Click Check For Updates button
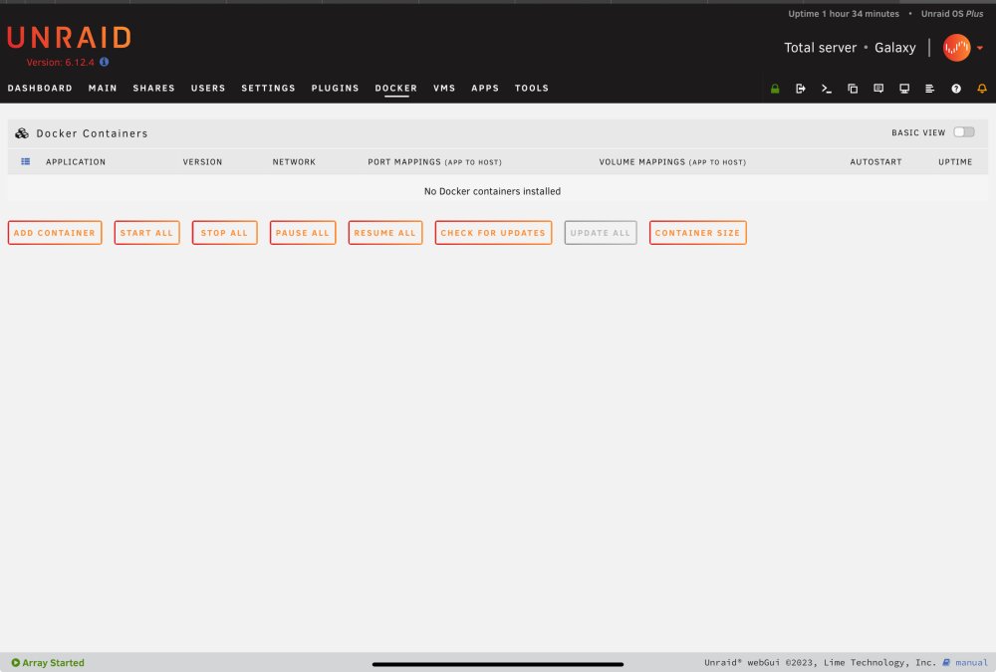The width and height of the screenshot is (996, 672). tap(493, 233)
